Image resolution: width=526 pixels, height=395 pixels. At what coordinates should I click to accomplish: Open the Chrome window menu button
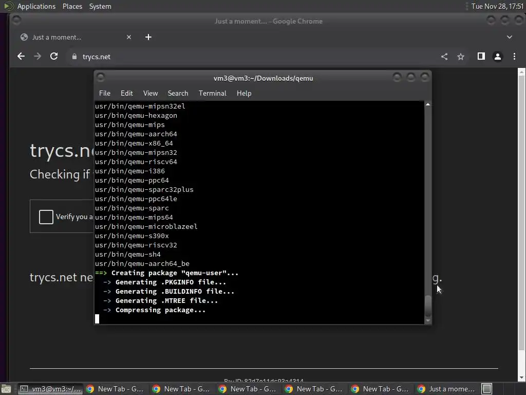pos(16,21)
